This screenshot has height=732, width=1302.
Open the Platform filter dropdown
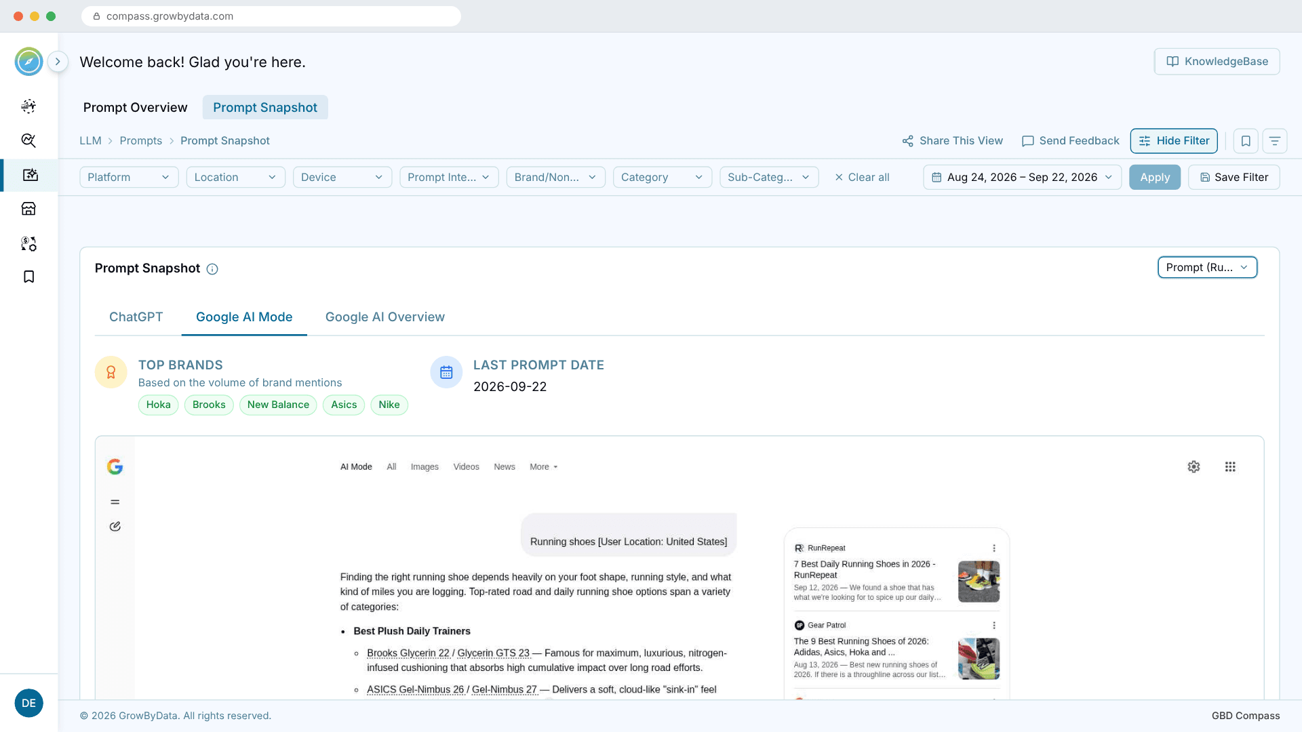click(x=129, y=177)
